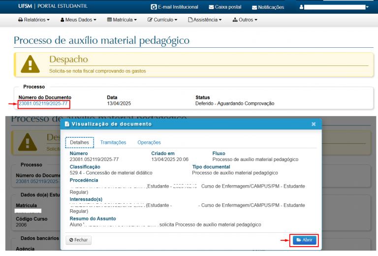Viewport: 378px width, 256px height.
Task: Click the user profile icon
Action: coord(301,7)
